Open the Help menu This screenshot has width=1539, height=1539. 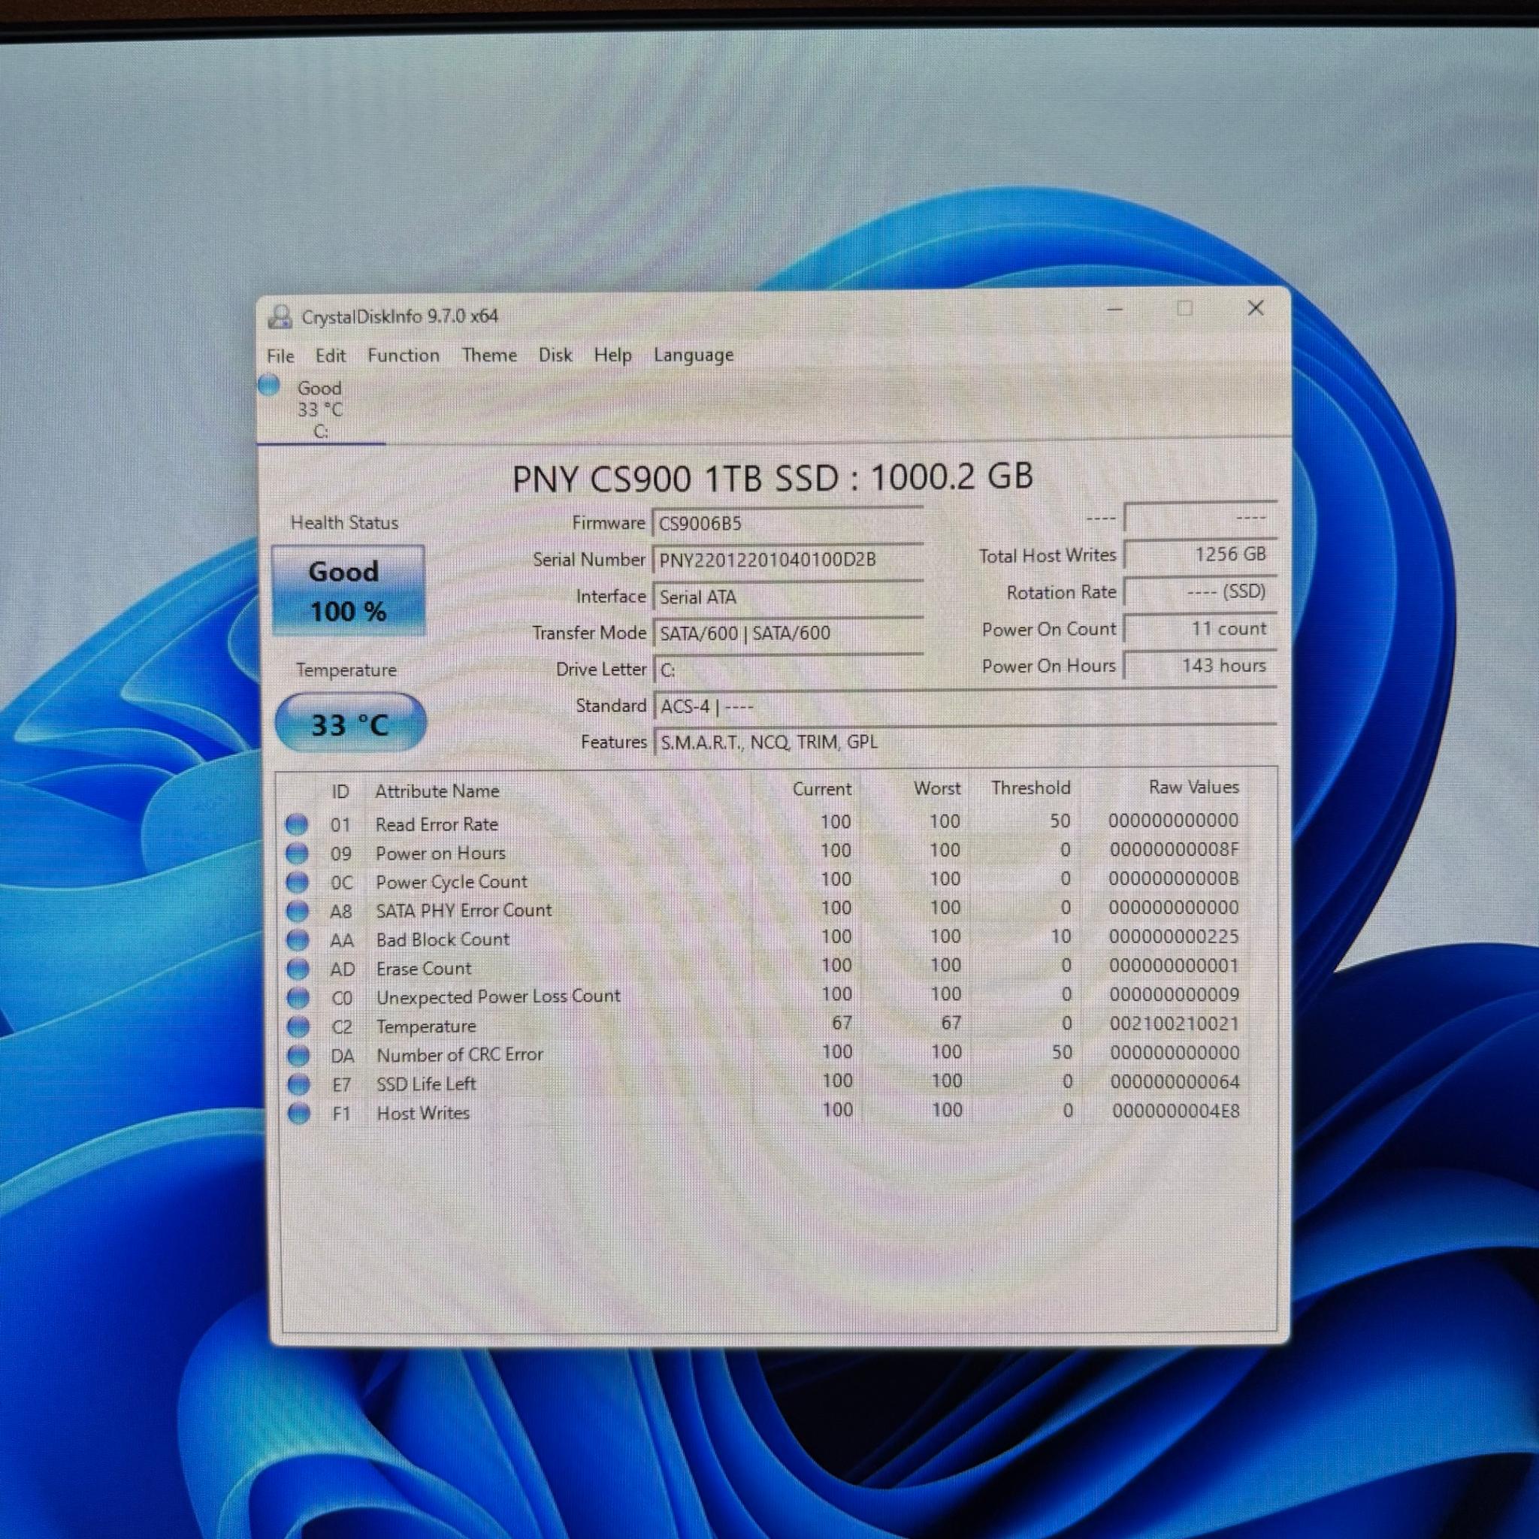612,355
